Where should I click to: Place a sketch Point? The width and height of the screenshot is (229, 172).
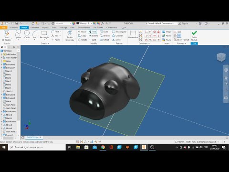[55, 40]
